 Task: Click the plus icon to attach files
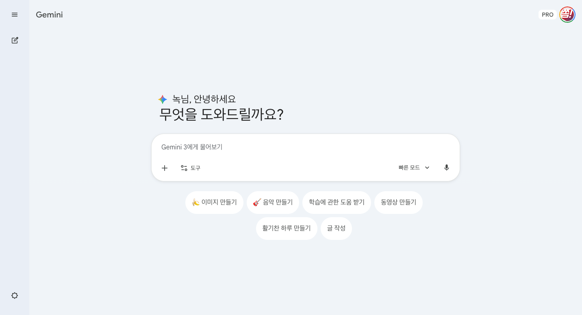click(x=165, y=168)
